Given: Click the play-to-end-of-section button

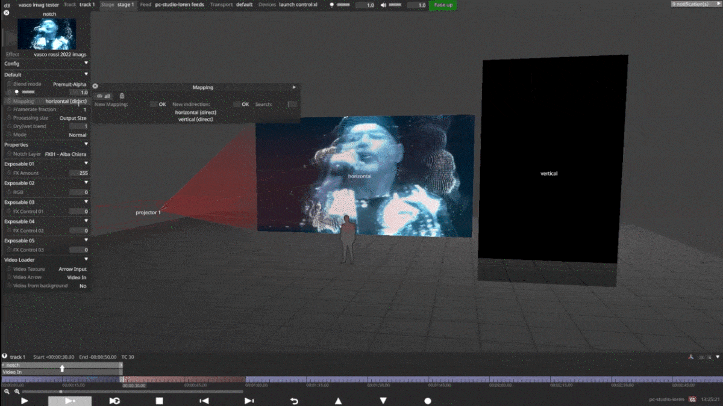Looking at the screenshot, I should [x=70, y=401].
